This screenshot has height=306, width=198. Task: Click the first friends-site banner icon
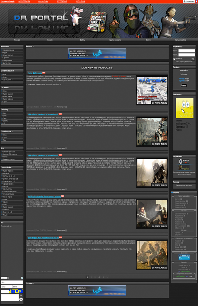pos(184,161)
